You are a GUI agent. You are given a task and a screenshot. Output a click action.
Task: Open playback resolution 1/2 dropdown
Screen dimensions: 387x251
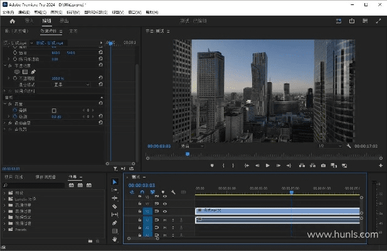coord(330,146)
